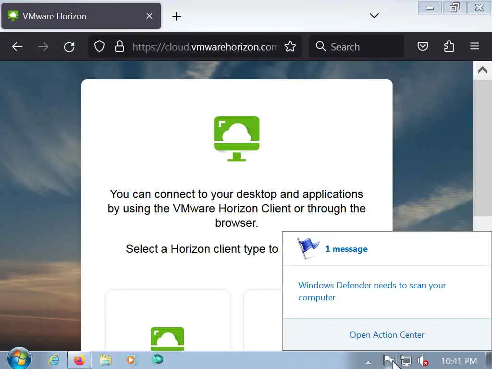Launch Windows Media Player from the taskbar

131,359
